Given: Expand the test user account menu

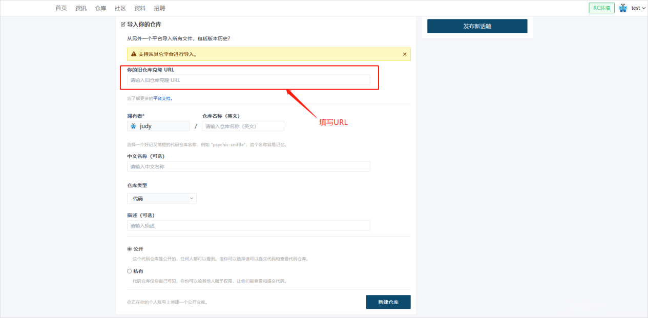Looking at the screenshot, I should coord(638,8).
